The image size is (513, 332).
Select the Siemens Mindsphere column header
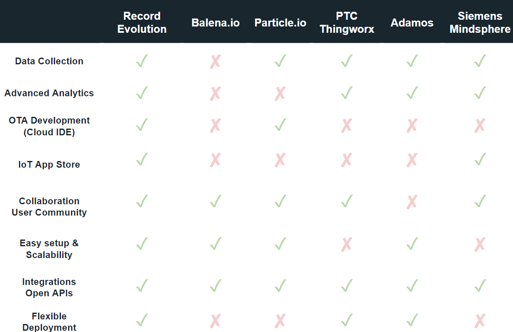click(480, 22)
